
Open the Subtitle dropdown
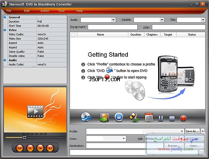pos(162,20)
